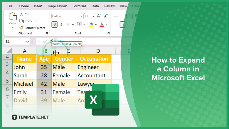Top align cell contents
The width and height of the screenshot is (229, 129).
coord(116,15)
